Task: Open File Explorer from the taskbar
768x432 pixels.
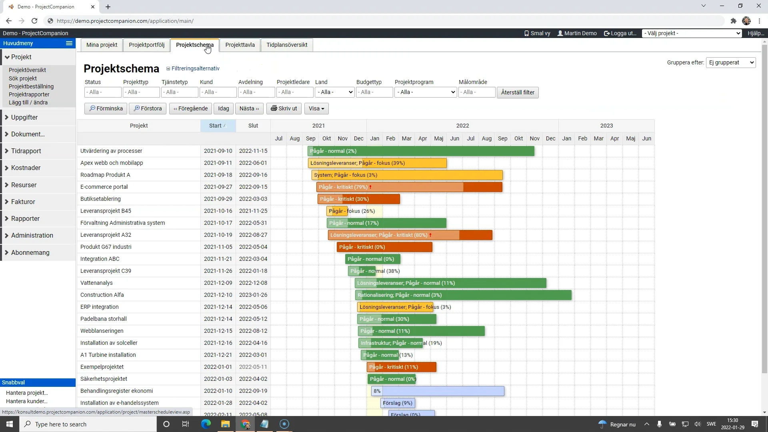Action: 225,424
